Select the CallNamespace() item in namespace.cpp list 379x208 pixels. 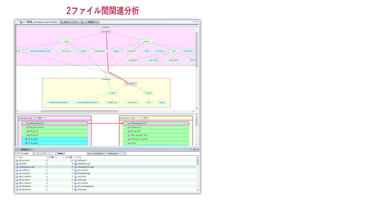coord(55,123)
